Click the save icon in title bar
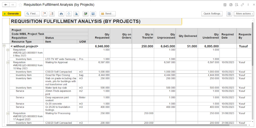Image resolution: width=256 pixels, height=128 pixels. 225,5
